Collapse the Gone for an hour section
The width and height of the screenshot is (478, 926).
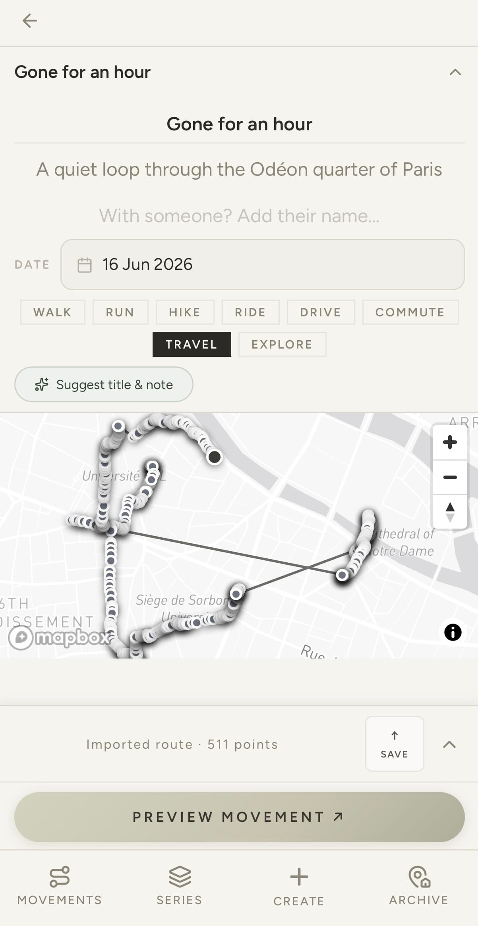click(x=455, y=72)
